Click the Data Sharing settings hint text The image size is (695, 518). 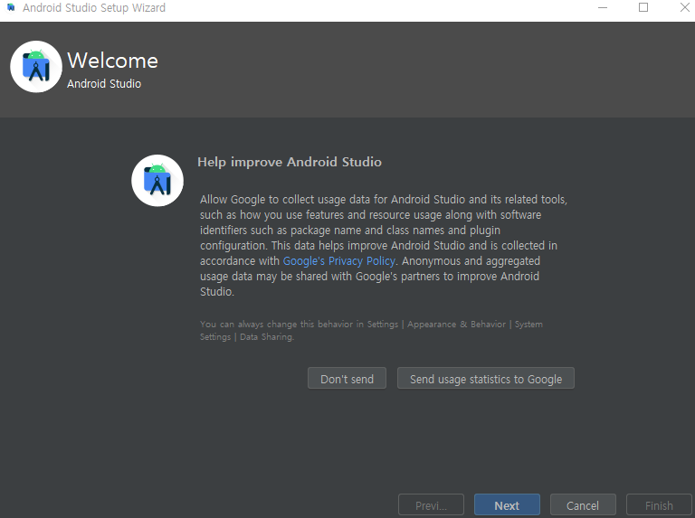coord(371,330)
